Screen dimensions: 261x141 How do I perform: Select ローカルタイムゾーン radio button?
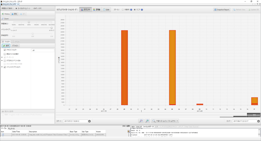click(16, 8)
